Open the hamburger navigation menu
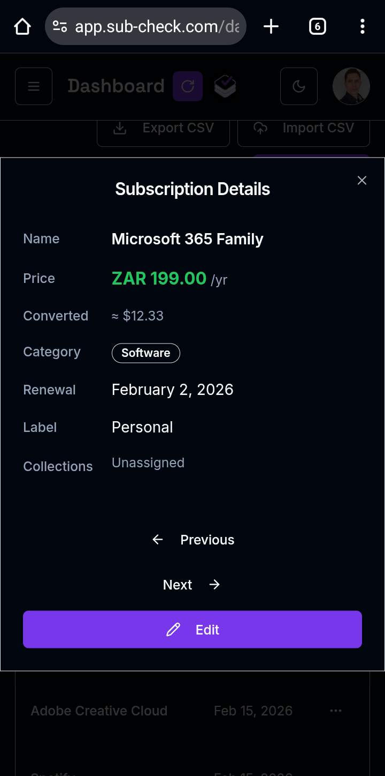The height and width of the screenshot is (776, 385). coord(33,86)
